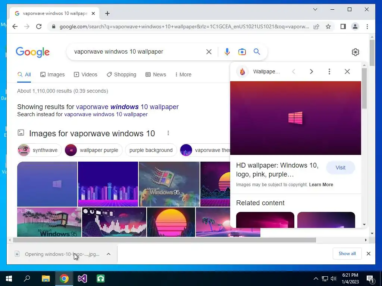Show hidden tray icons chevron

coord(316,279)
